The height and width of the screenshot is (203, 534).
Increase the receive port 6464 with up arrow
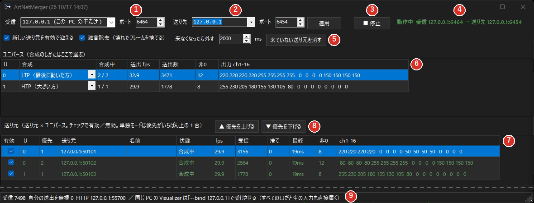(x=160, y=20)
